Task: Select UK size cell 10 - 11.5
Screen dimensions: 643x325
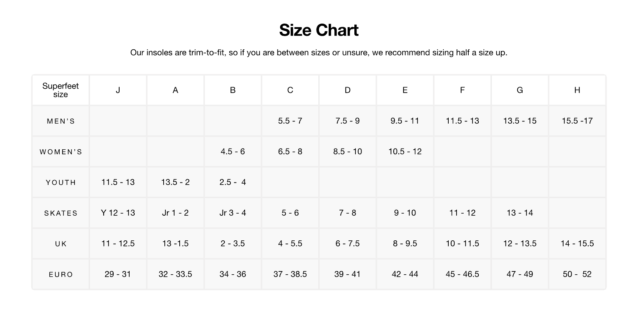Action: [462, 244]
